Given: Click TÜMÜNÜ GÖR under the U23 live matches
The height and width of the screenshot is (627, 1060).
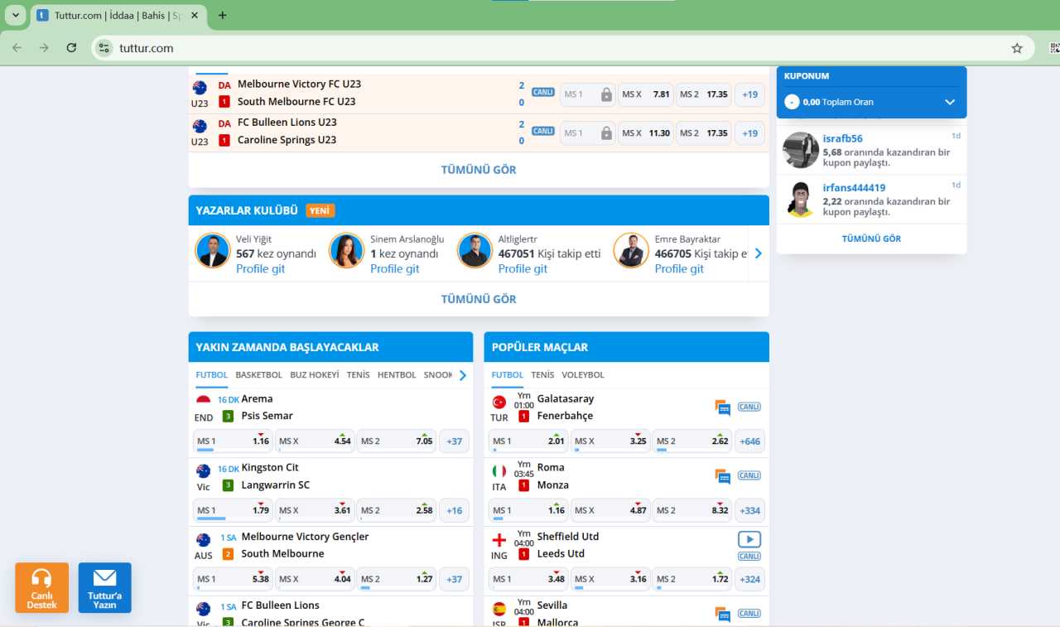Looking at the screenshot, I should (x=479, y=170).
